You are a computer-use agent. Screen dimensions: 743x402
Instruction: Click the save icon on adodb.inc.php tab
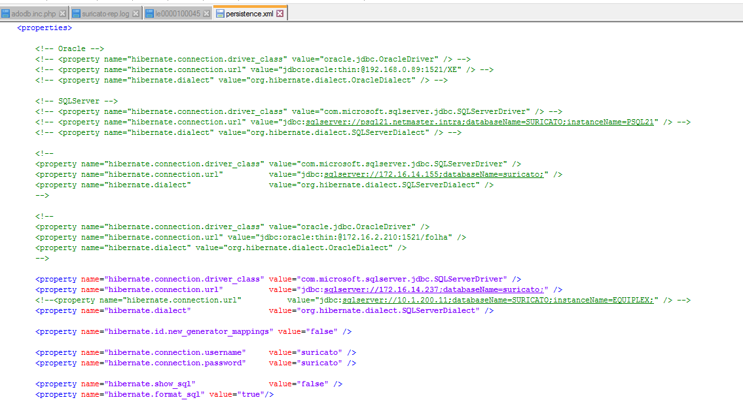(x=6, y=14)
